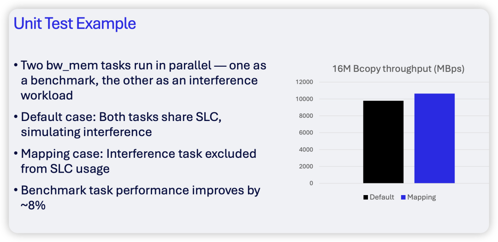498x242 pixels.
Task: Click the 6000 y-axis label
Action: point(305,133)
